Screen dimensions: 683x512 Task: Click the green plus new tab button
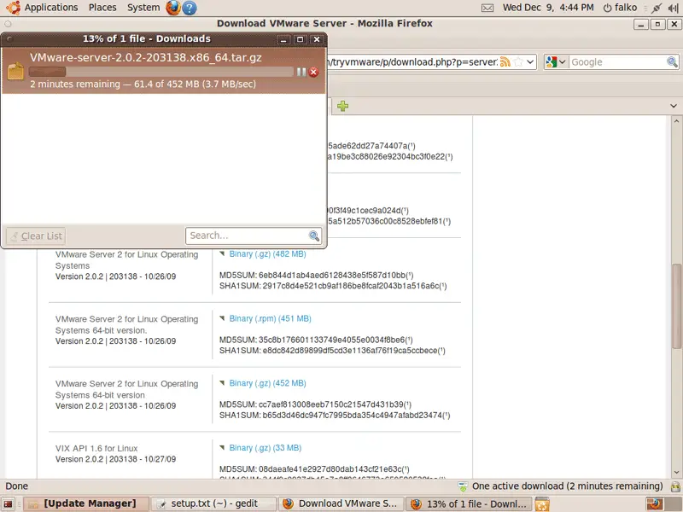pyautogui.click(x=342, y=106)
